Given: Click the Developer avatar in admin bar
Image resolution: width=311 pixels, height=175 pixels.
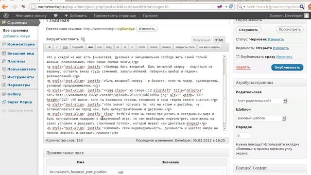Looking at the screenshot, I should pos(307,16).
